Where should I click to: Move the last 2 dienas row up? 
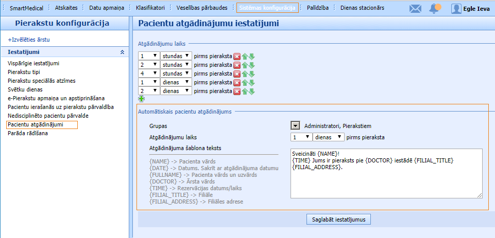coord(245,91)
